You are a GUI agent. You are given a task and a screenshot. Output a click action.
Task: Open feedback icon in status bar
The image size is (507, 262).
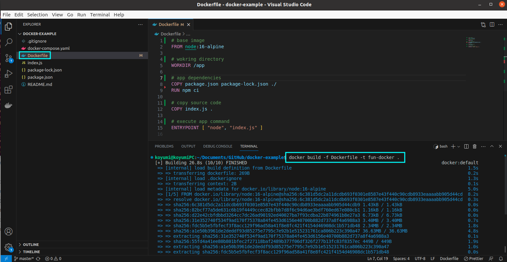[x=491, y=259]
